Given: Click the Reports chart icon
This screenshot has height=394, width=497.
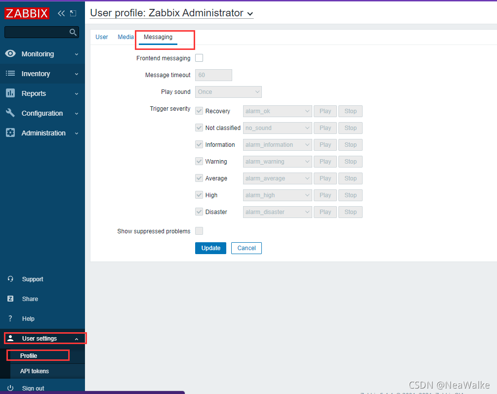Looking at the screenshot, I should pyautogui.click(x=10, y=93).
